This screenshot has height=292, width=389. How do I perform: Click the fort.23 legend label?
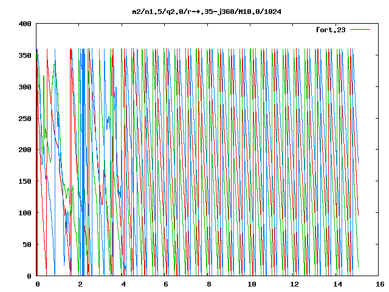tap(331, 30)
